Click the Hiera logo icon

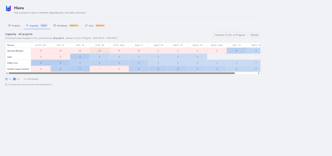click(x=8, y=8)
